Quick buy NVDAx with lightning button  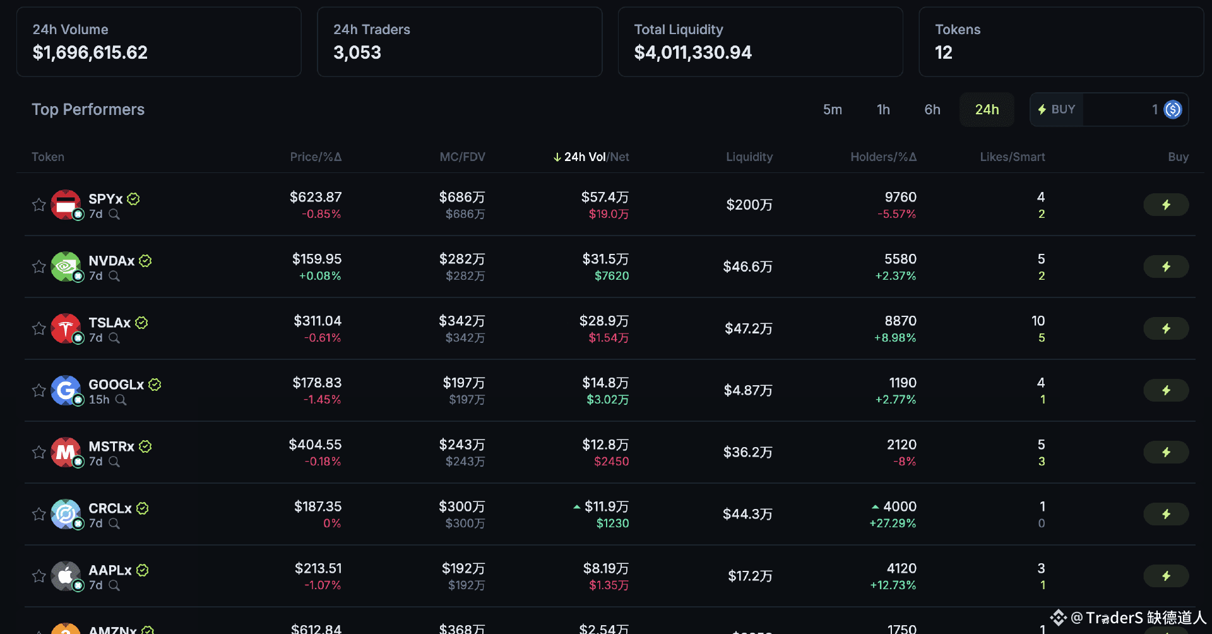click(x=1166, y=266)
